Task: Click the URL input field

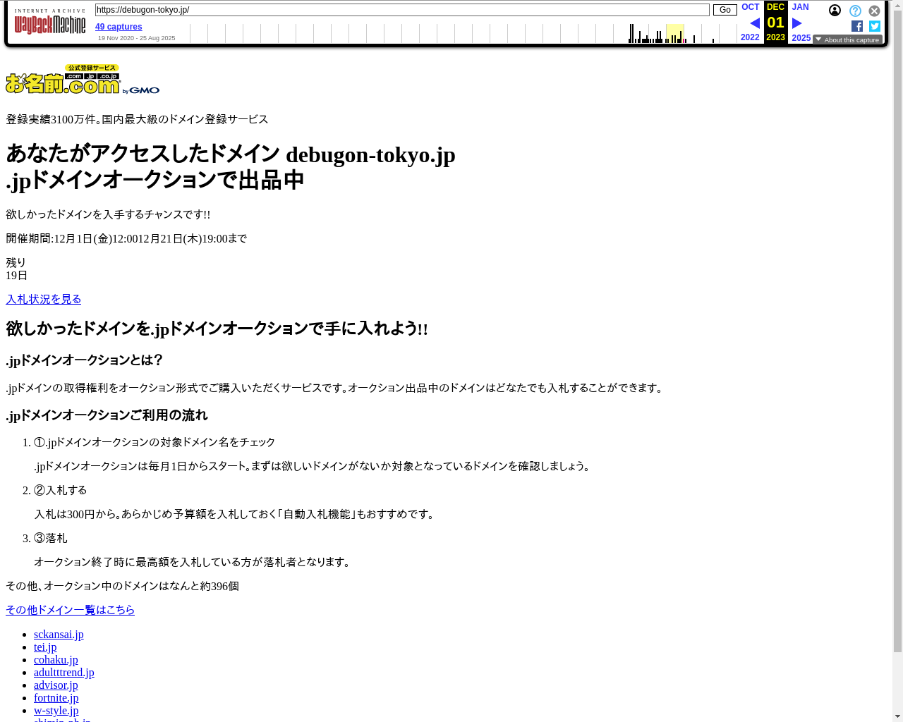Action: (x=402, y=10)
